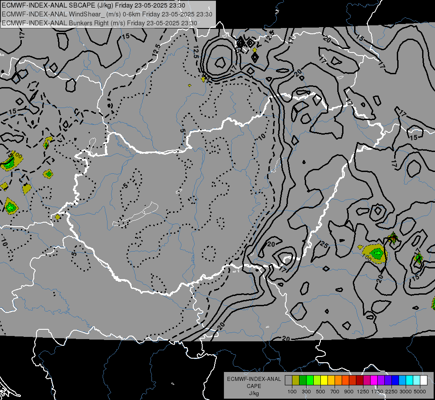Click the olive legend swatch after 100
This screenshot has width=435, height=400.
296,380
